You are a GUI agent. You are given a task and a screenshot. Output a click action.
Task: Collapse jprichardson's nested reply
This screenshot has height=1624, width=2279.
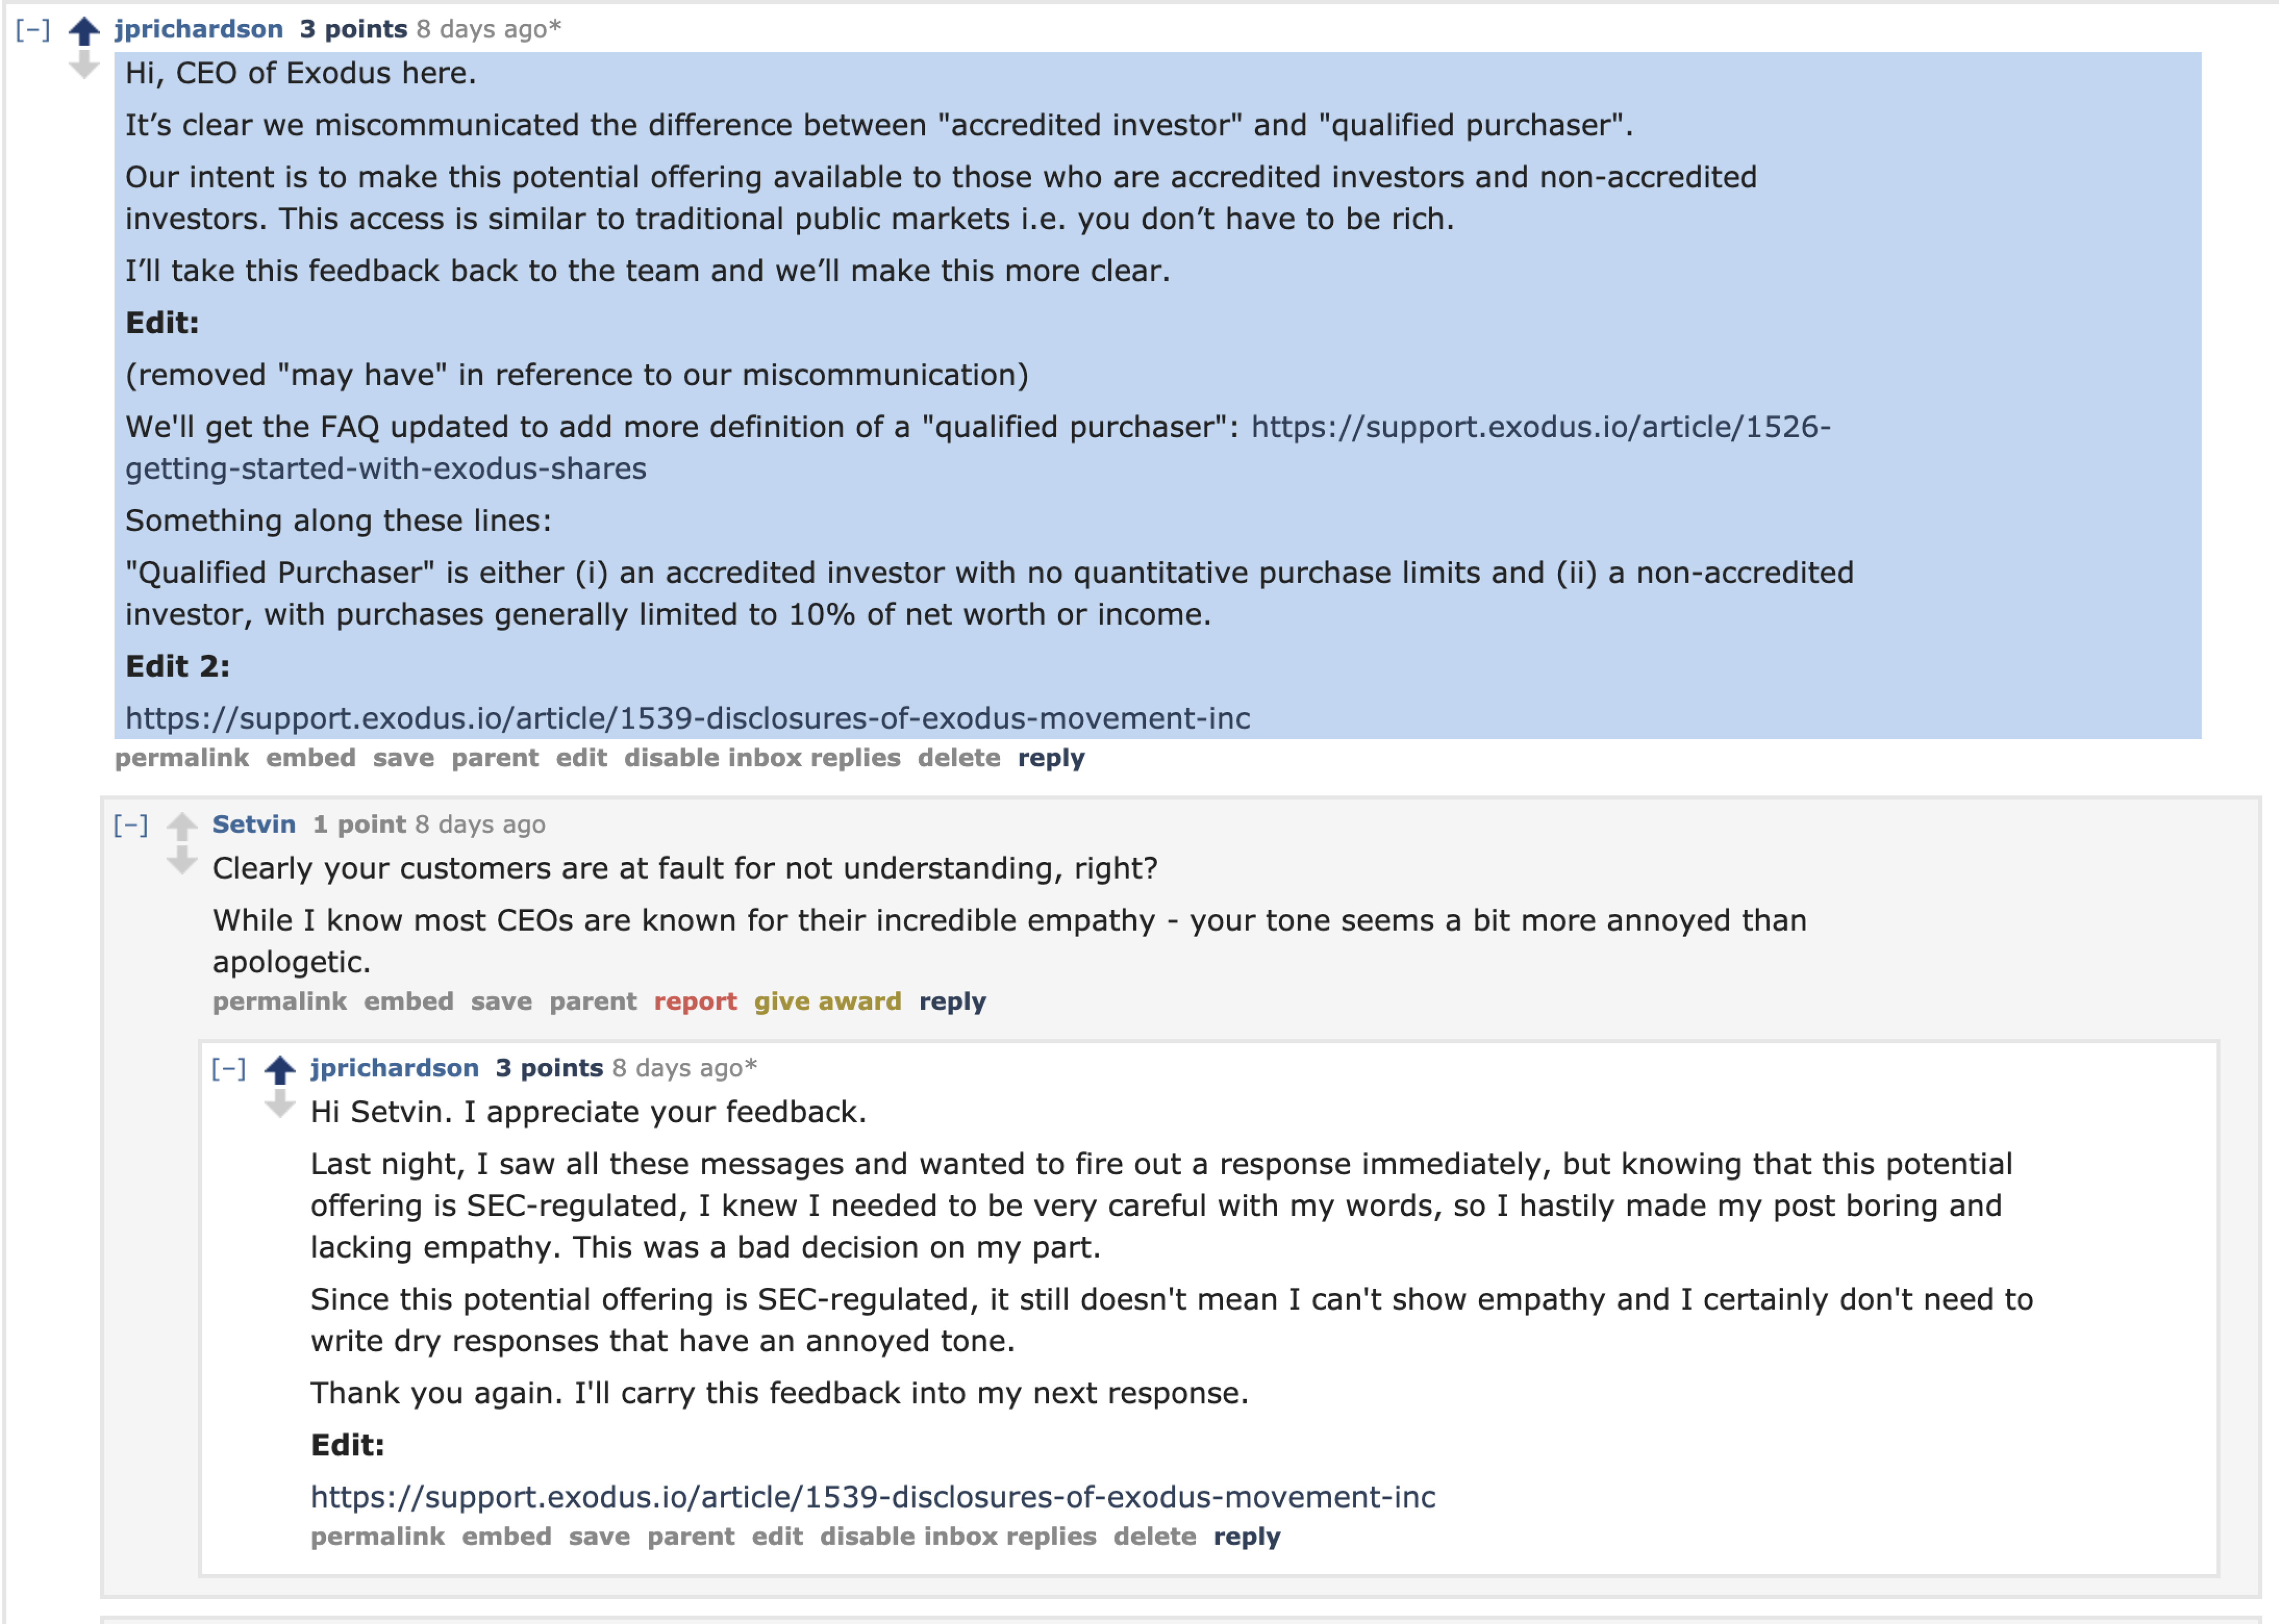[228, 1068]
